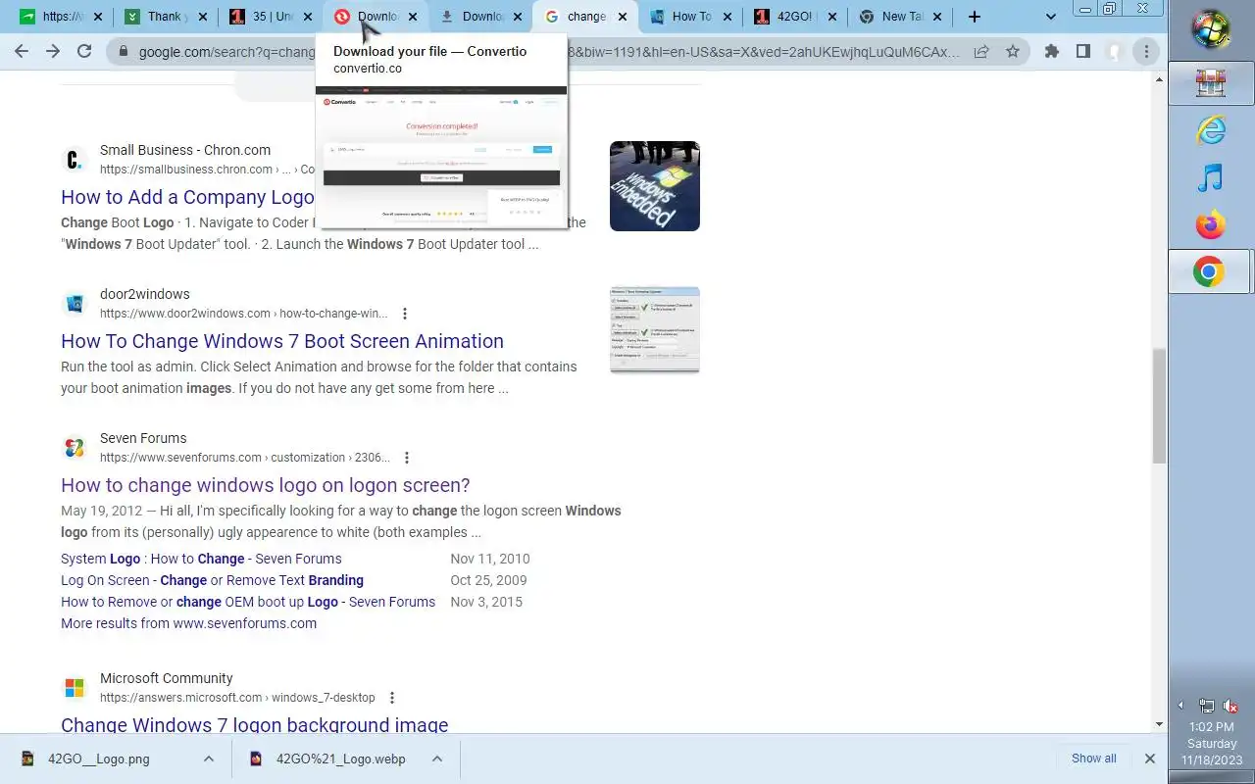Screen dimensions: 1255x784
Task: Launch Firefox from taskbar
Action: click(x=1211, y=224)
